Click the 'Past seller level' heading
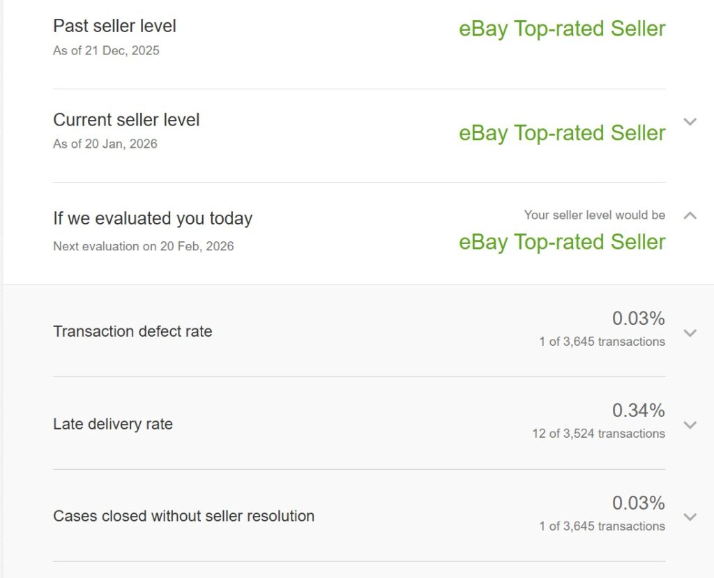The image size is (714, 578). pos(114,26)
